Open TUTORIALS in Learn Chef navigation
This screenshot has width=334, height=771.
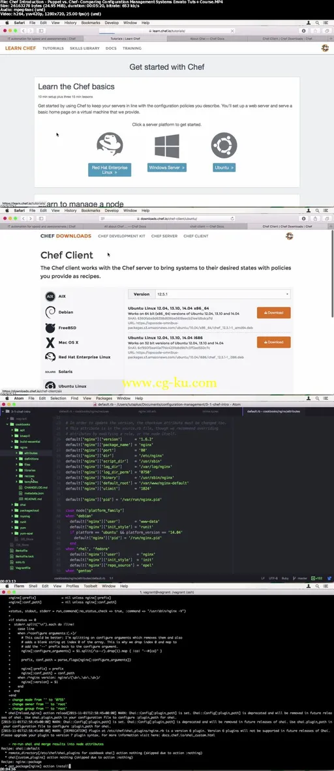53,48
